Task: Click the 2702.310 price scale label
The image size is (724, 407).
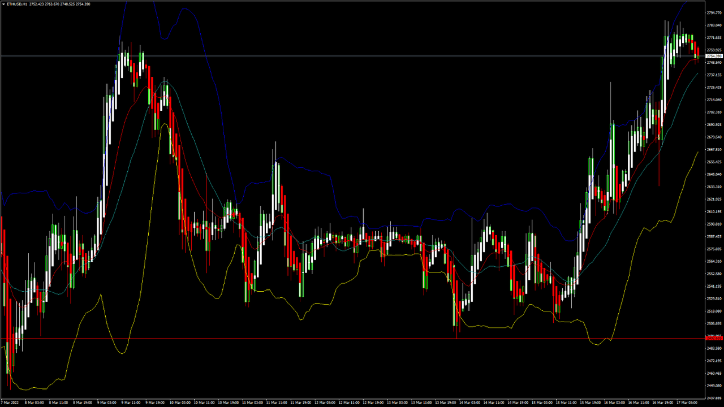Action: point(714,112)
